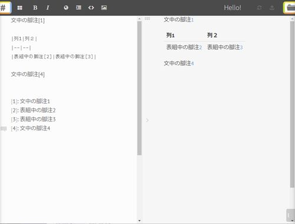Toggle italic formatting

(x=48, y=8)
